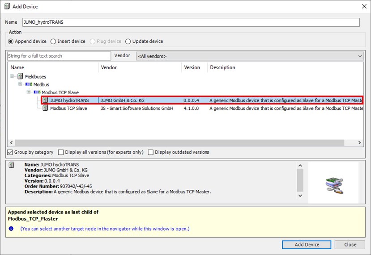Click vendor text JUMO GmbH & Co. KG
The height and width of the screenshot is (255, 371).
pos(122,100)
